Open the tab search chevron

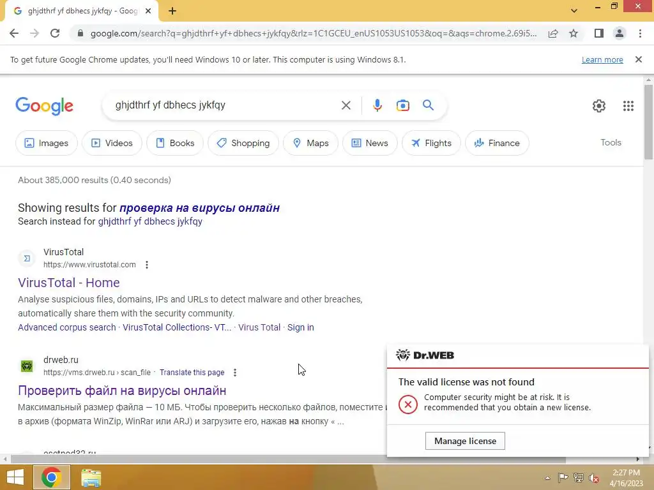tap(574, 11)
